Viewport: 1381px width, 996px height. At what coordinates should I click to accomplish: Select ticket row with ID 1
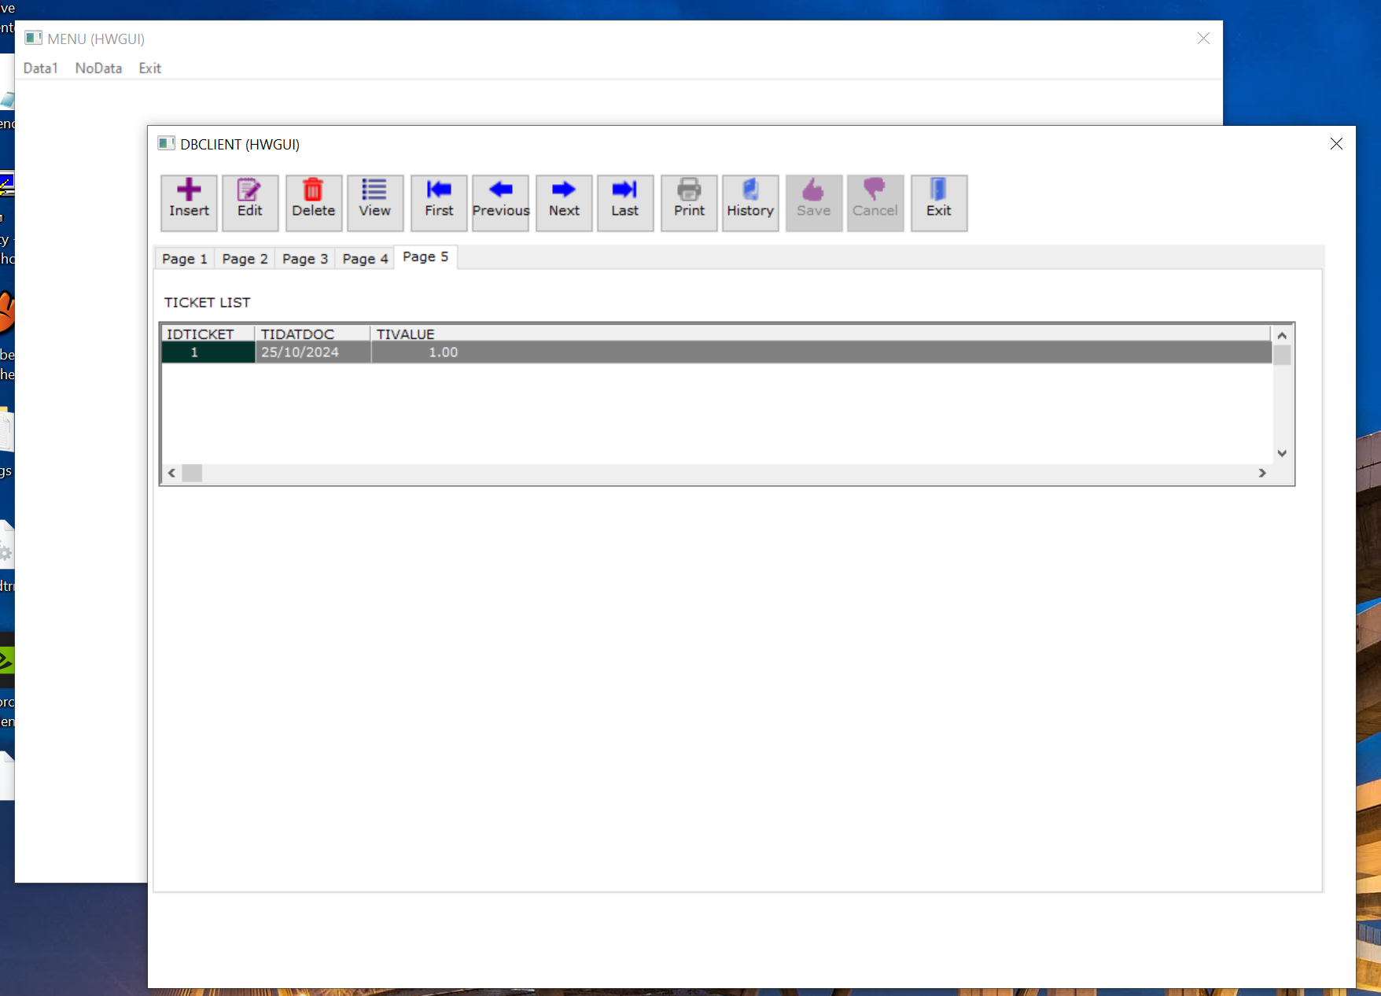tap(716, 352)
